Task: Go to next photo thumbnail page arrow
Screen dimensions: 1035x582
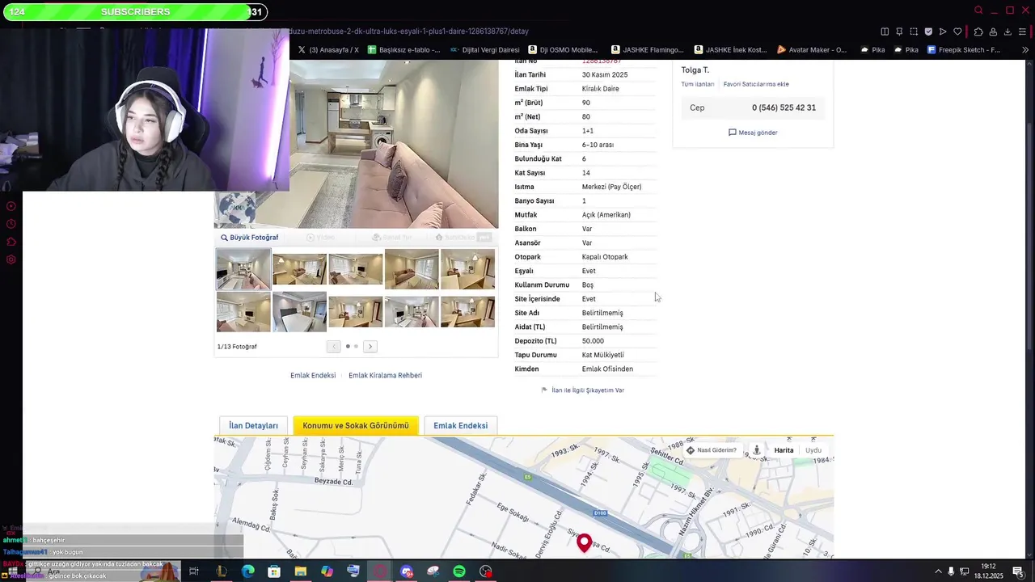Action: point(370,347)
